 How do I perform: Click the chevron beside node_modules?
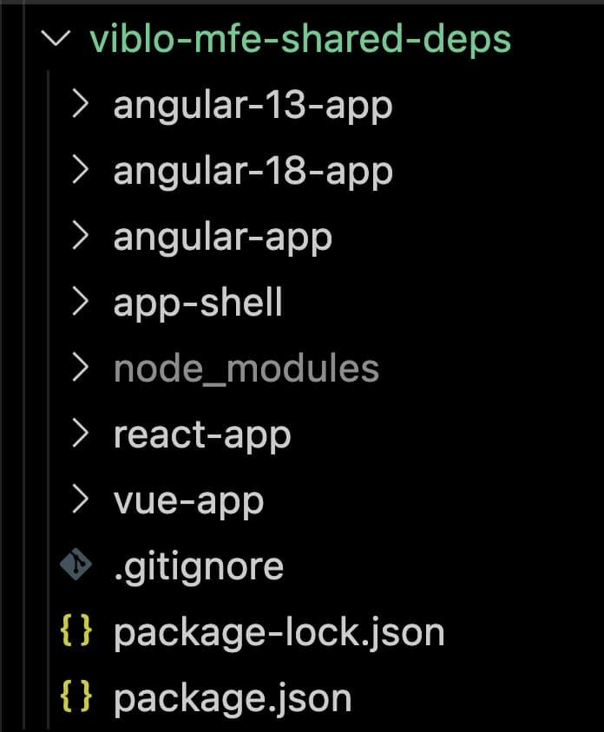coord(81,368)
